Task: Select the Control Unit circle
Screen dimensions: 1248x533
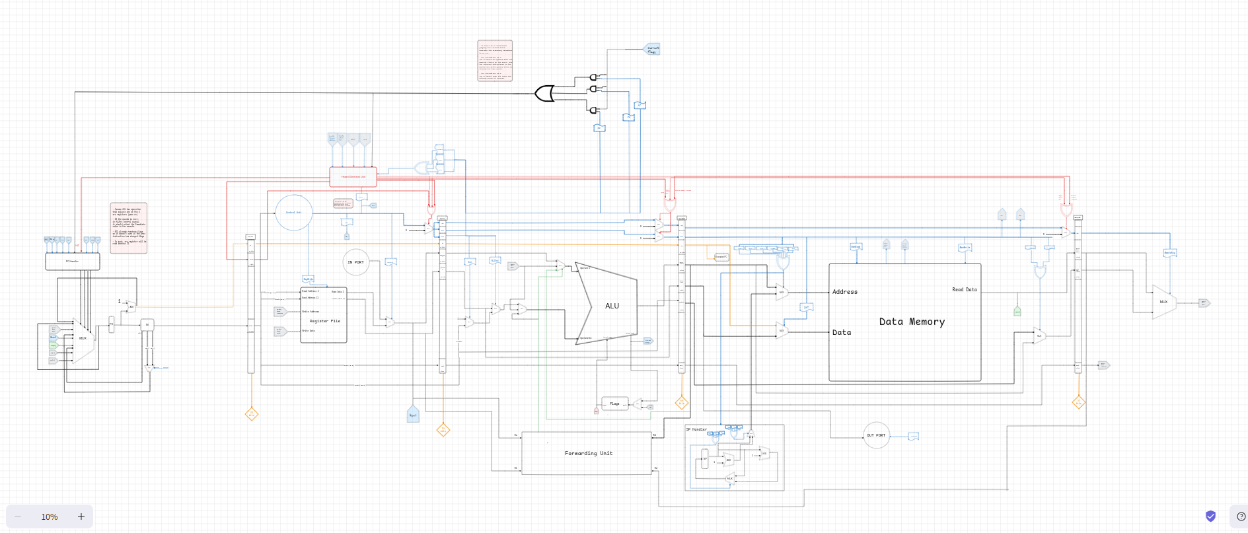Action: [x=294, y=213]
